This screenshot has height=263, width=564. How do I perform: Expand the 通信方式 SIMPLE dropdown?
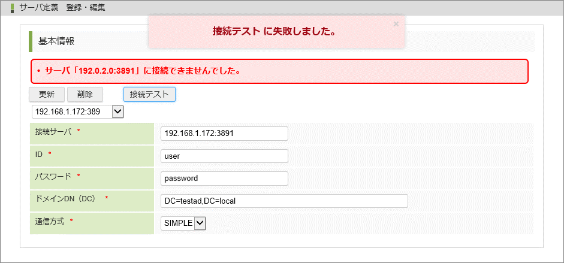tap(183, 223)
